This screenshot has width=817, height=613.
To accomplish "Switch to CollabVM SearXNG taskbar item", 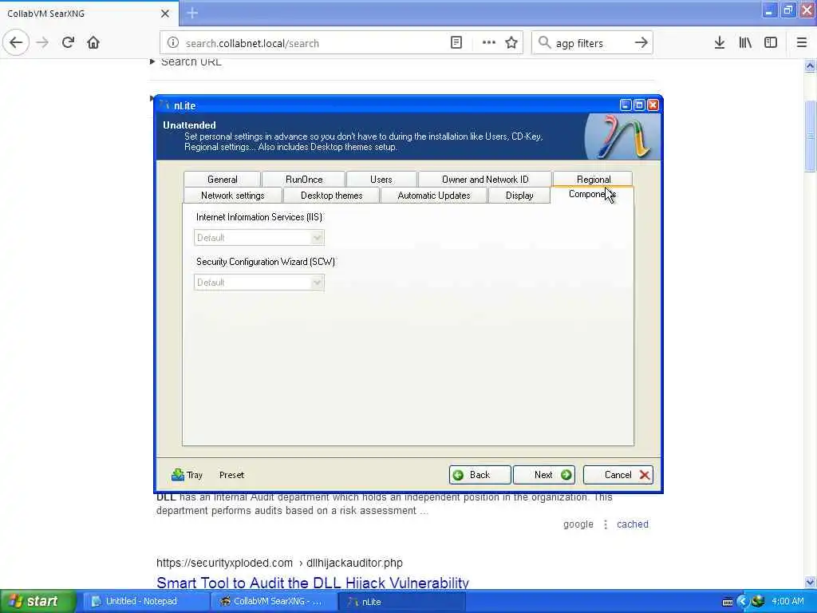I will click(x=273, y=602).
